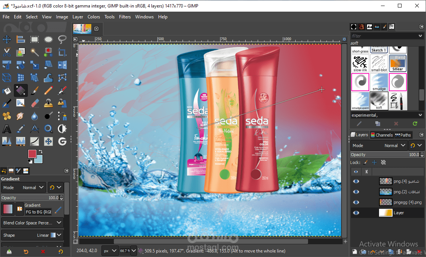The width and height of the screenshot is (426, 257).
Task: Select the Flip tool
Action: coord(62,65)
